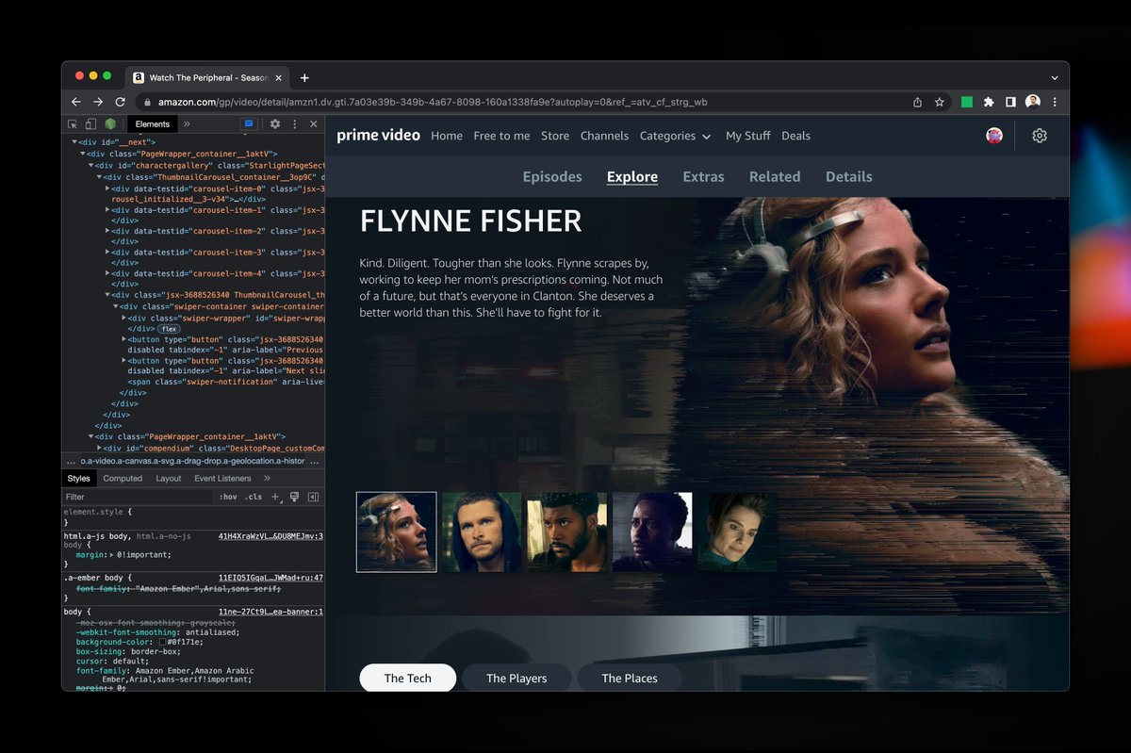The height and width of the screenshot is (753, 1131).
Task: Switch to the Related tab
Action: pyautogui.click(x=775, y=176)
